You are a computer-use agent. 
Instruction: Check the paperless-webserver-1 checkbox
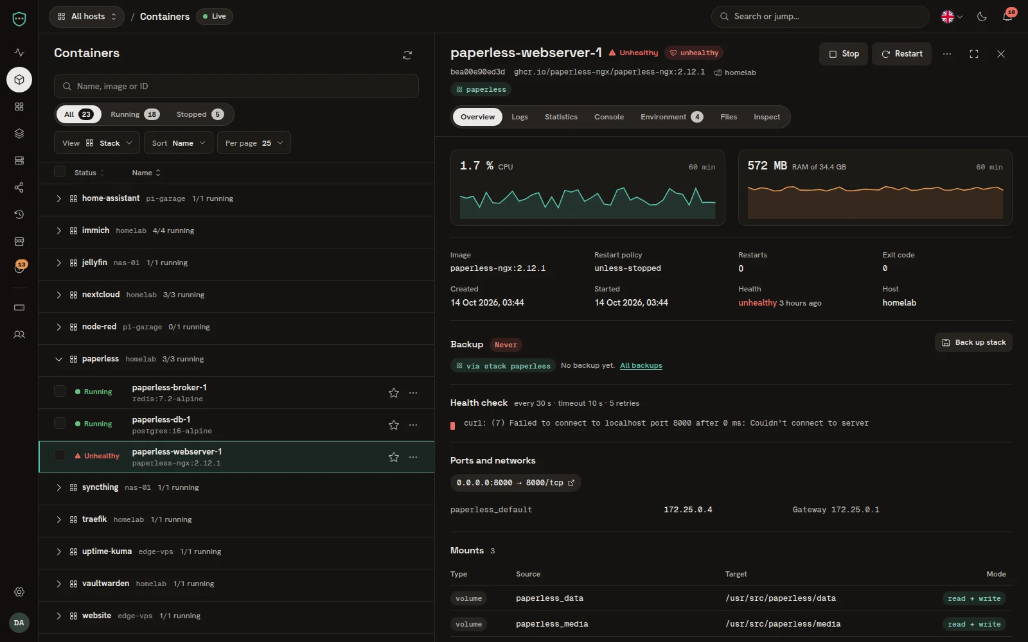60,455
